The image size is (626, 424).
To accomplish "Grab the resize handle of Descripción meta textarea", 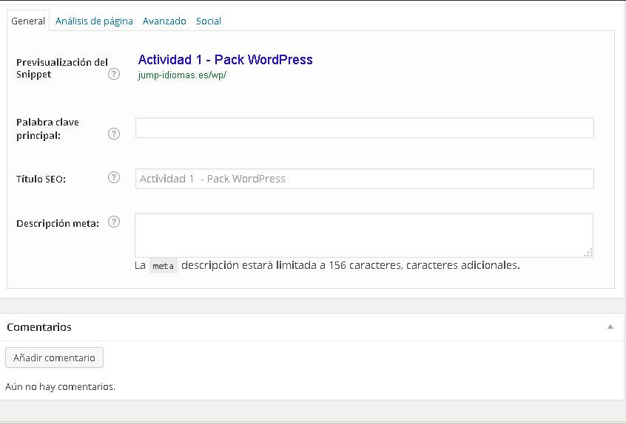I will point(588,253).
